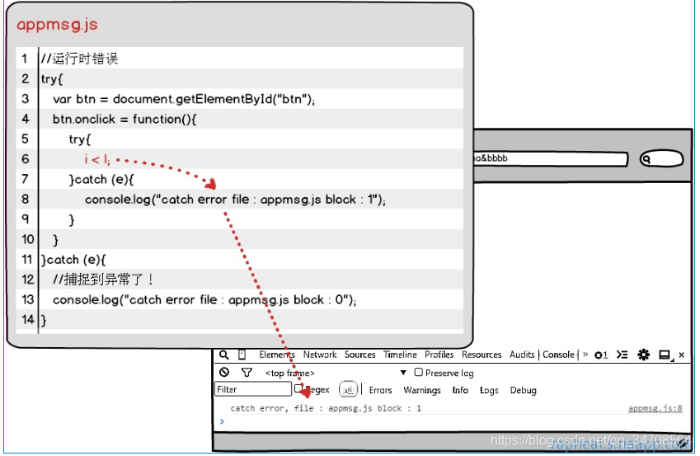Click line 7 }catch (e){
The height and width of the screenshot is (456, 700).
coord(101,180)
